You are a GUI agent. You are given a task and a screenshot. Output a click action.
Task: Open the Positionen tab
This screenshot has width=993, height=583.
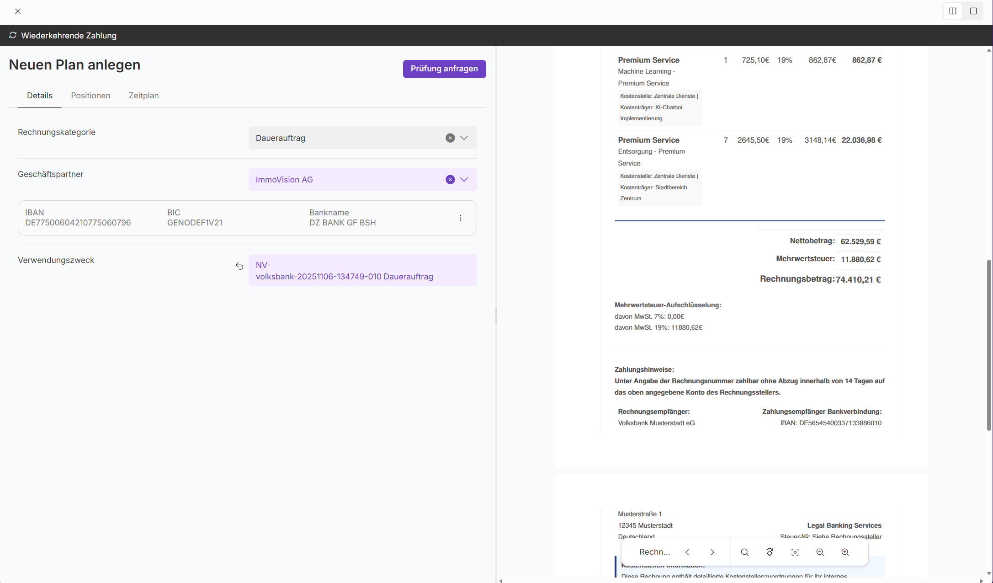90,96
